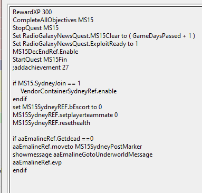Click RadioGalaxyNewsQuest.MS15Clear in the script

click(71, 36)
